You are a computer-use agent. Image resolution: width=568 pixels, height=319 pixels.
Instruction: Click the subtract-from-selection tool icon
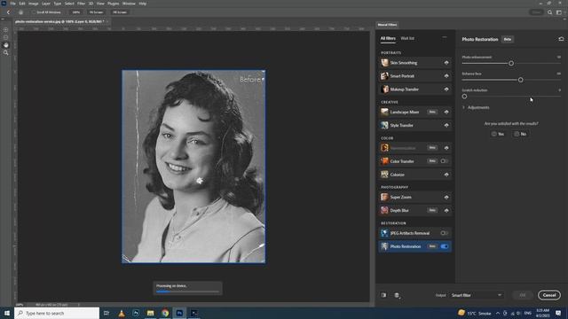(x=6, y=37)
